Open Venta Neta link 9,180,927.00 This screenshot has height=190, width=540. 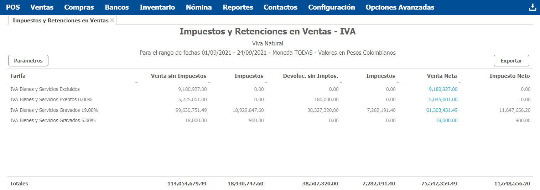[443, 89]
